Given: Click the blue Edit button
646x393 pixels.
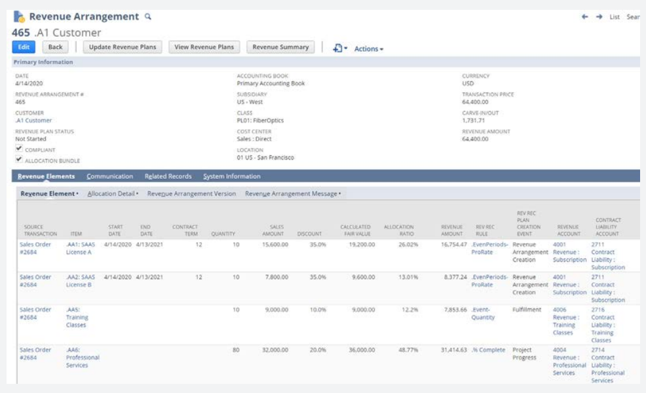Looking at the screenshot, I should (24, 47).
